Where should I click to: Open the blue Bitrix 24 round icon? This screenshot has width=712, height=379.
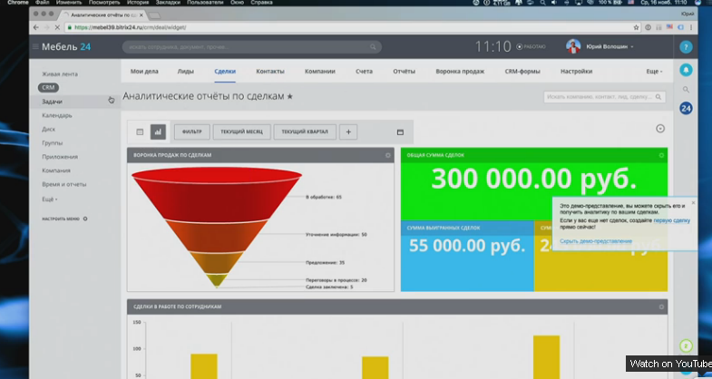coord(686,108)
